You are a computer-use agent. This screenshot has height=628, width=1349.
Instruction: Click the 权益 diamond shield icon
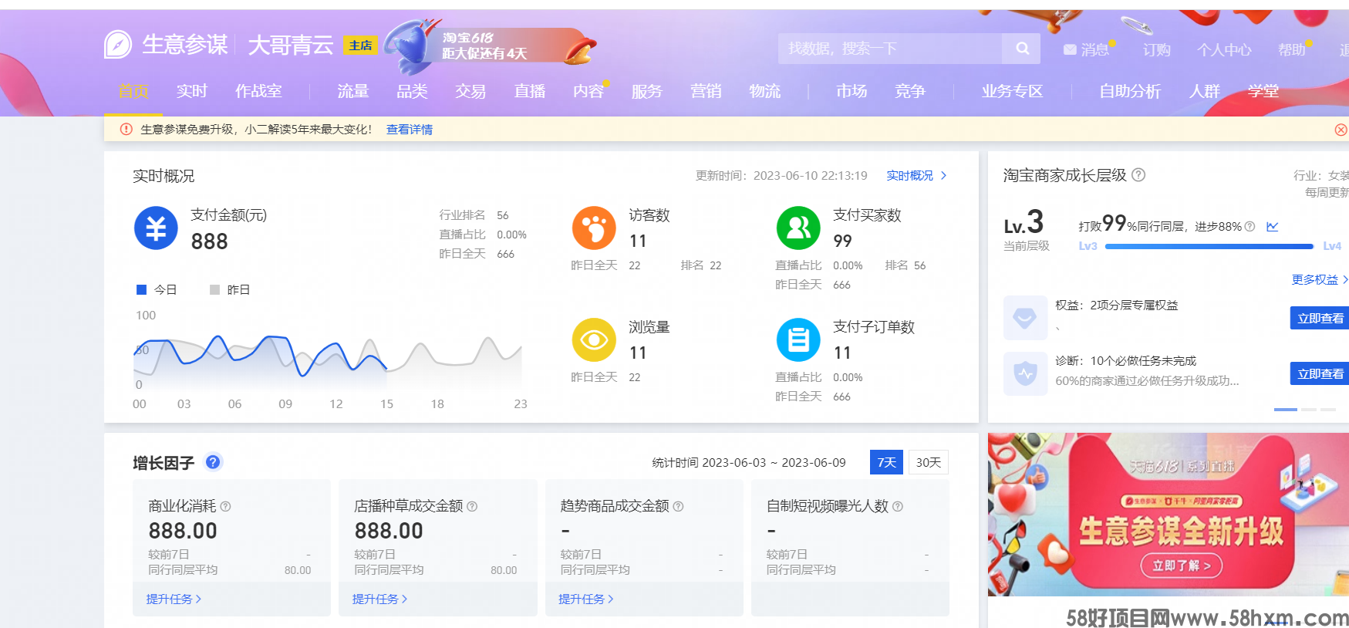pos(1025,318)
